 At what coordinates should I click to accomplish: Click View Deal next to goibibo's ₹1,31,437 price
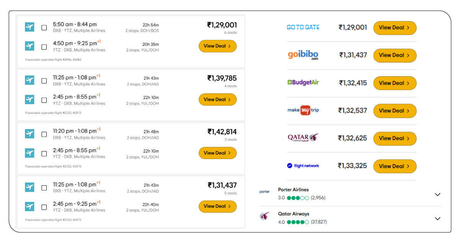click(x=395, y=55)
